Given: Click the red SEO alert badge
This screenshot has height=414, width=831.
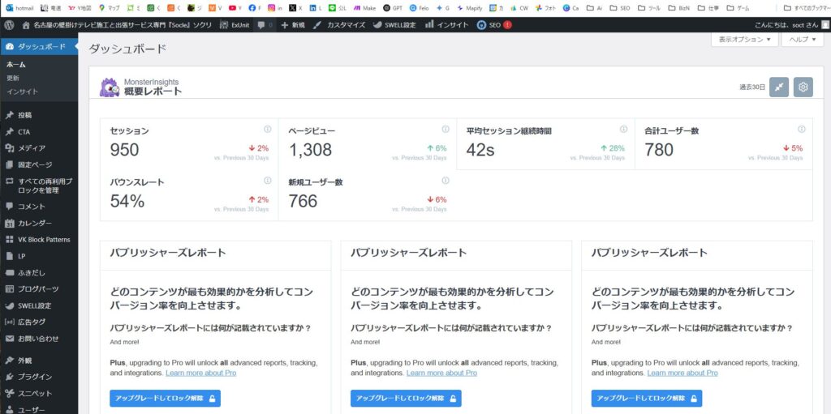Looking at the screenshot, I should [507, 25].
